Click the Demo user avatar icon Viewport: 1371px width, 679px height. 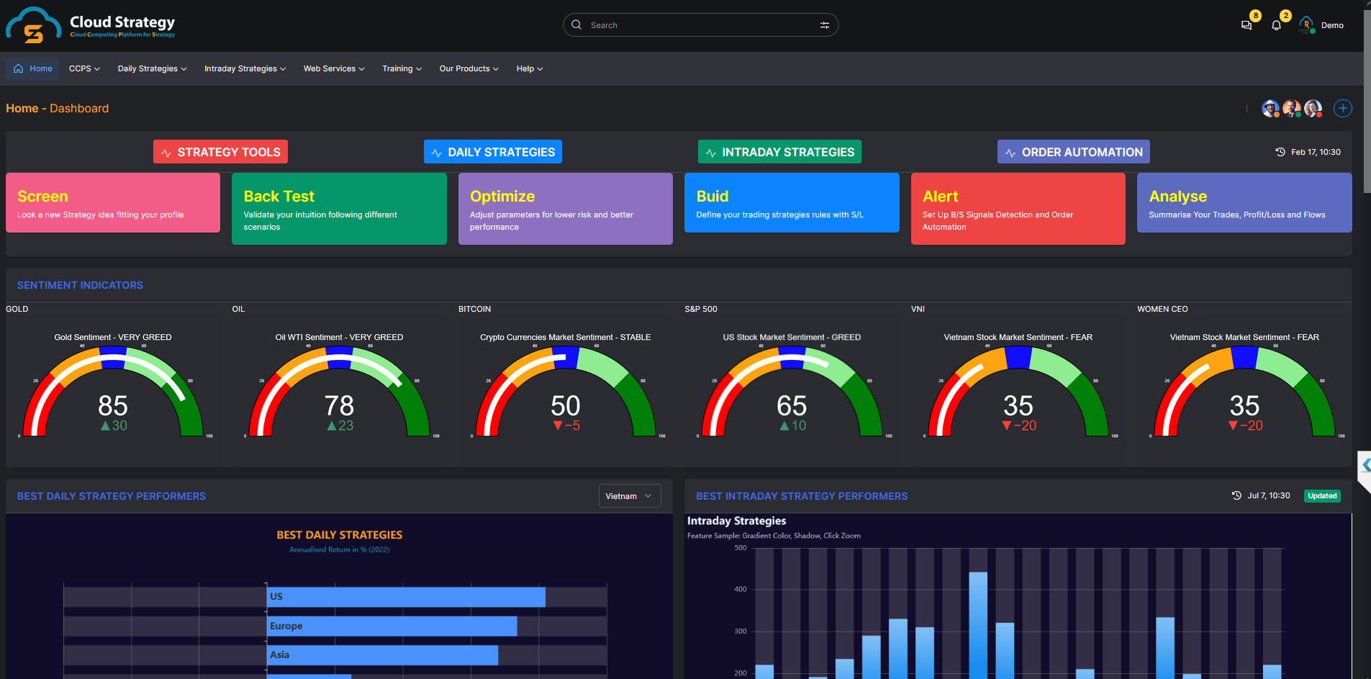pos(1306,25)
